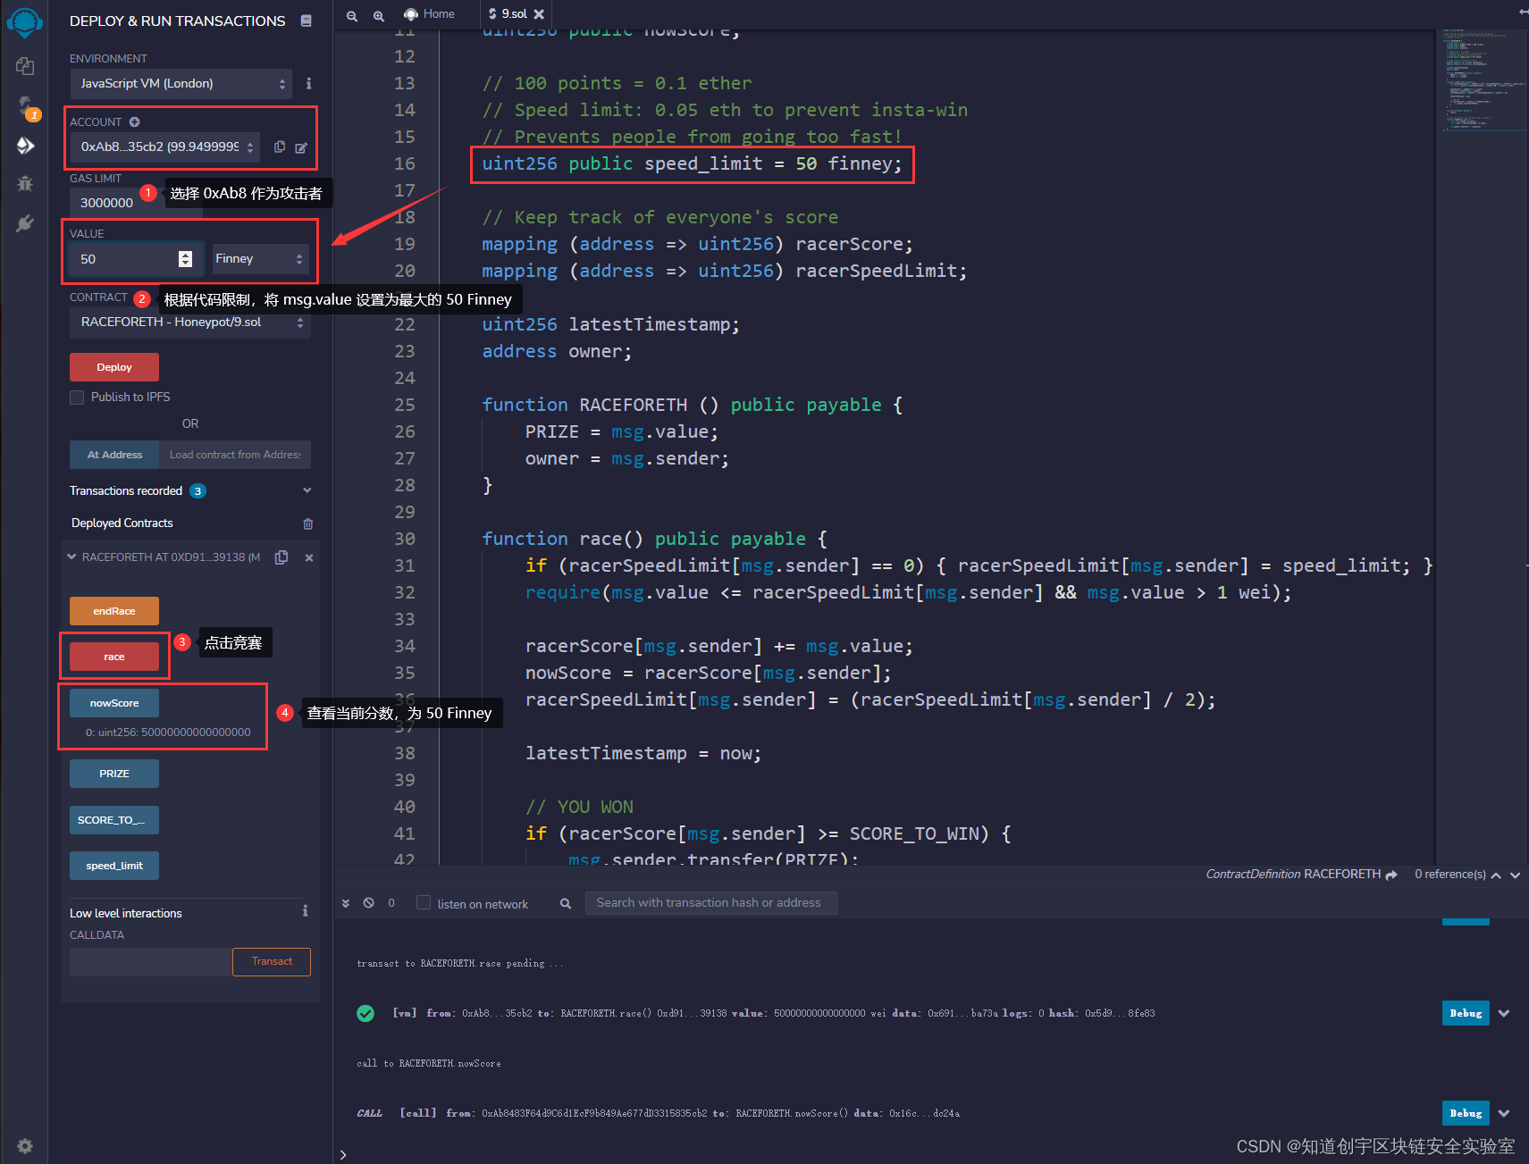Screen dimensions: 1529x1164
Task: Clear the terminal console icon
Action: [368, 903]
